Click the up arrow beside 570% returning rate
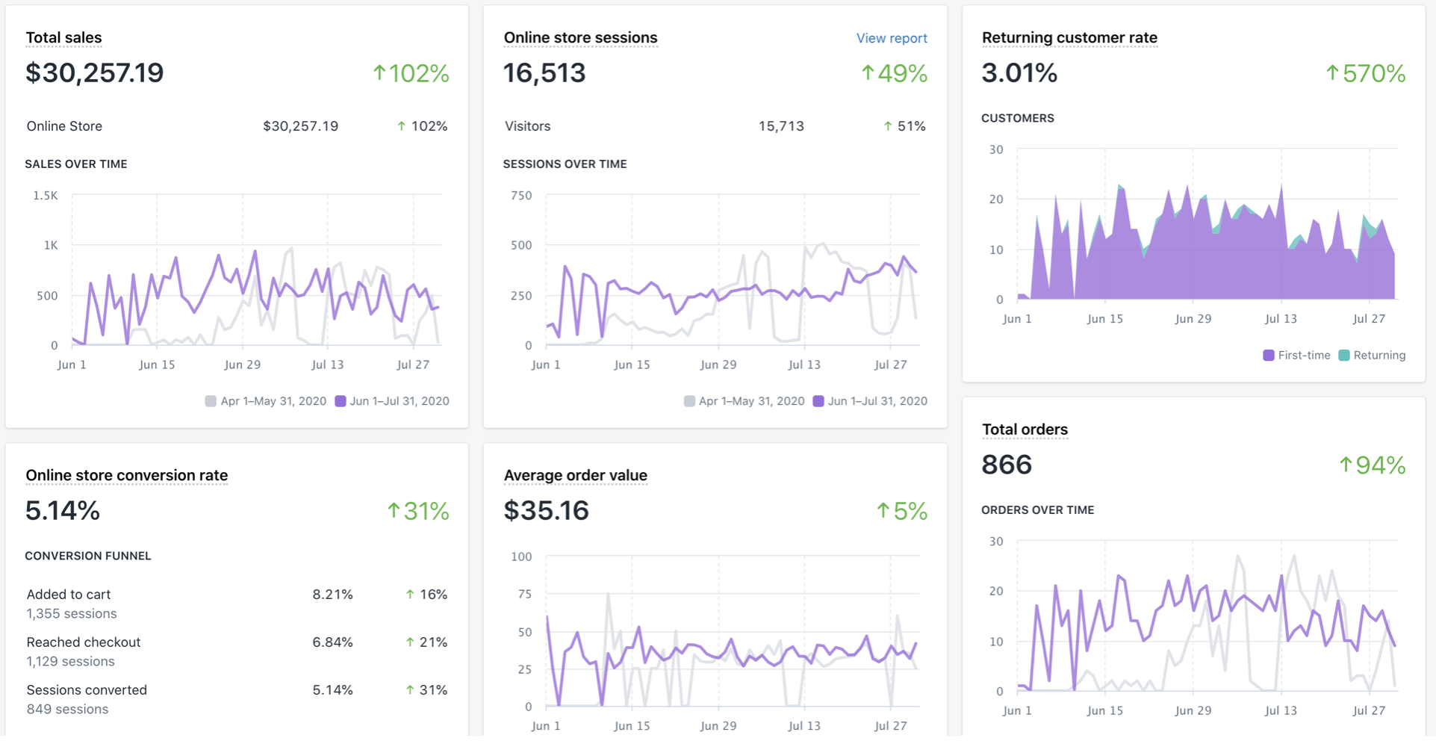1436x741 pixels. [1332, 73]
